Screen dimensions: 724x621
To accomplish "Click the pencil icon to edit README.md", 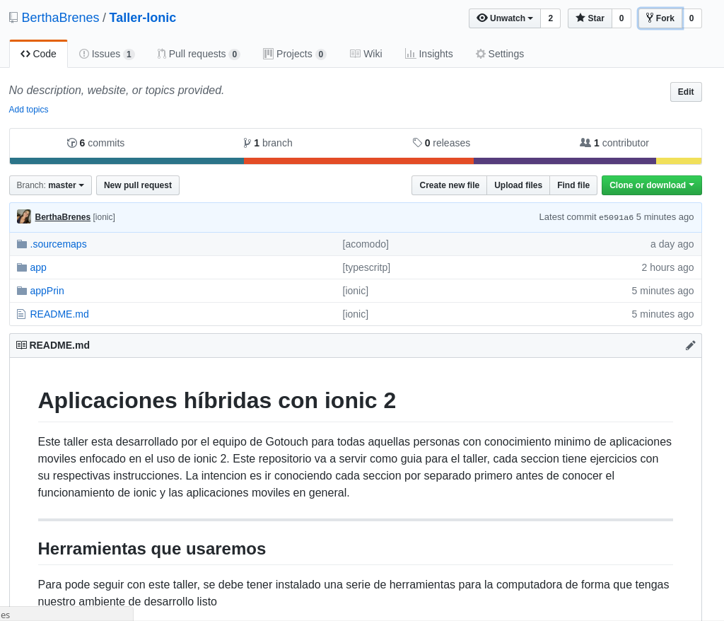I will [x=690, y=346].
